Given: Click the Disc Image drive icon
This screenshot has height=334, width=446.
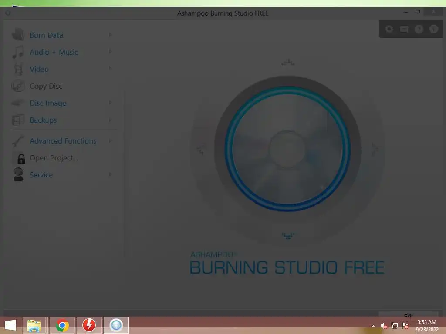Looking at the screenshot, I should [x=17, y=103].
